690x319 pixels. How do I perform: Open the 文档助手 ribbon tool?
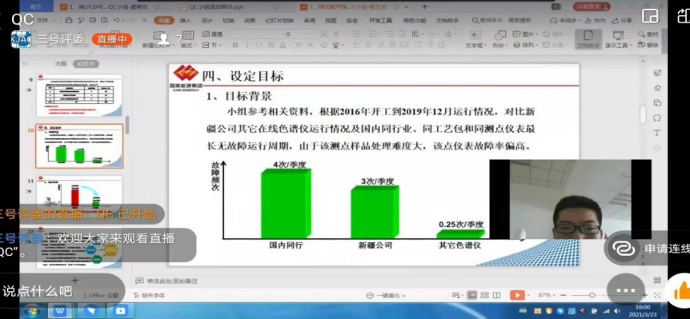[588, 39]
